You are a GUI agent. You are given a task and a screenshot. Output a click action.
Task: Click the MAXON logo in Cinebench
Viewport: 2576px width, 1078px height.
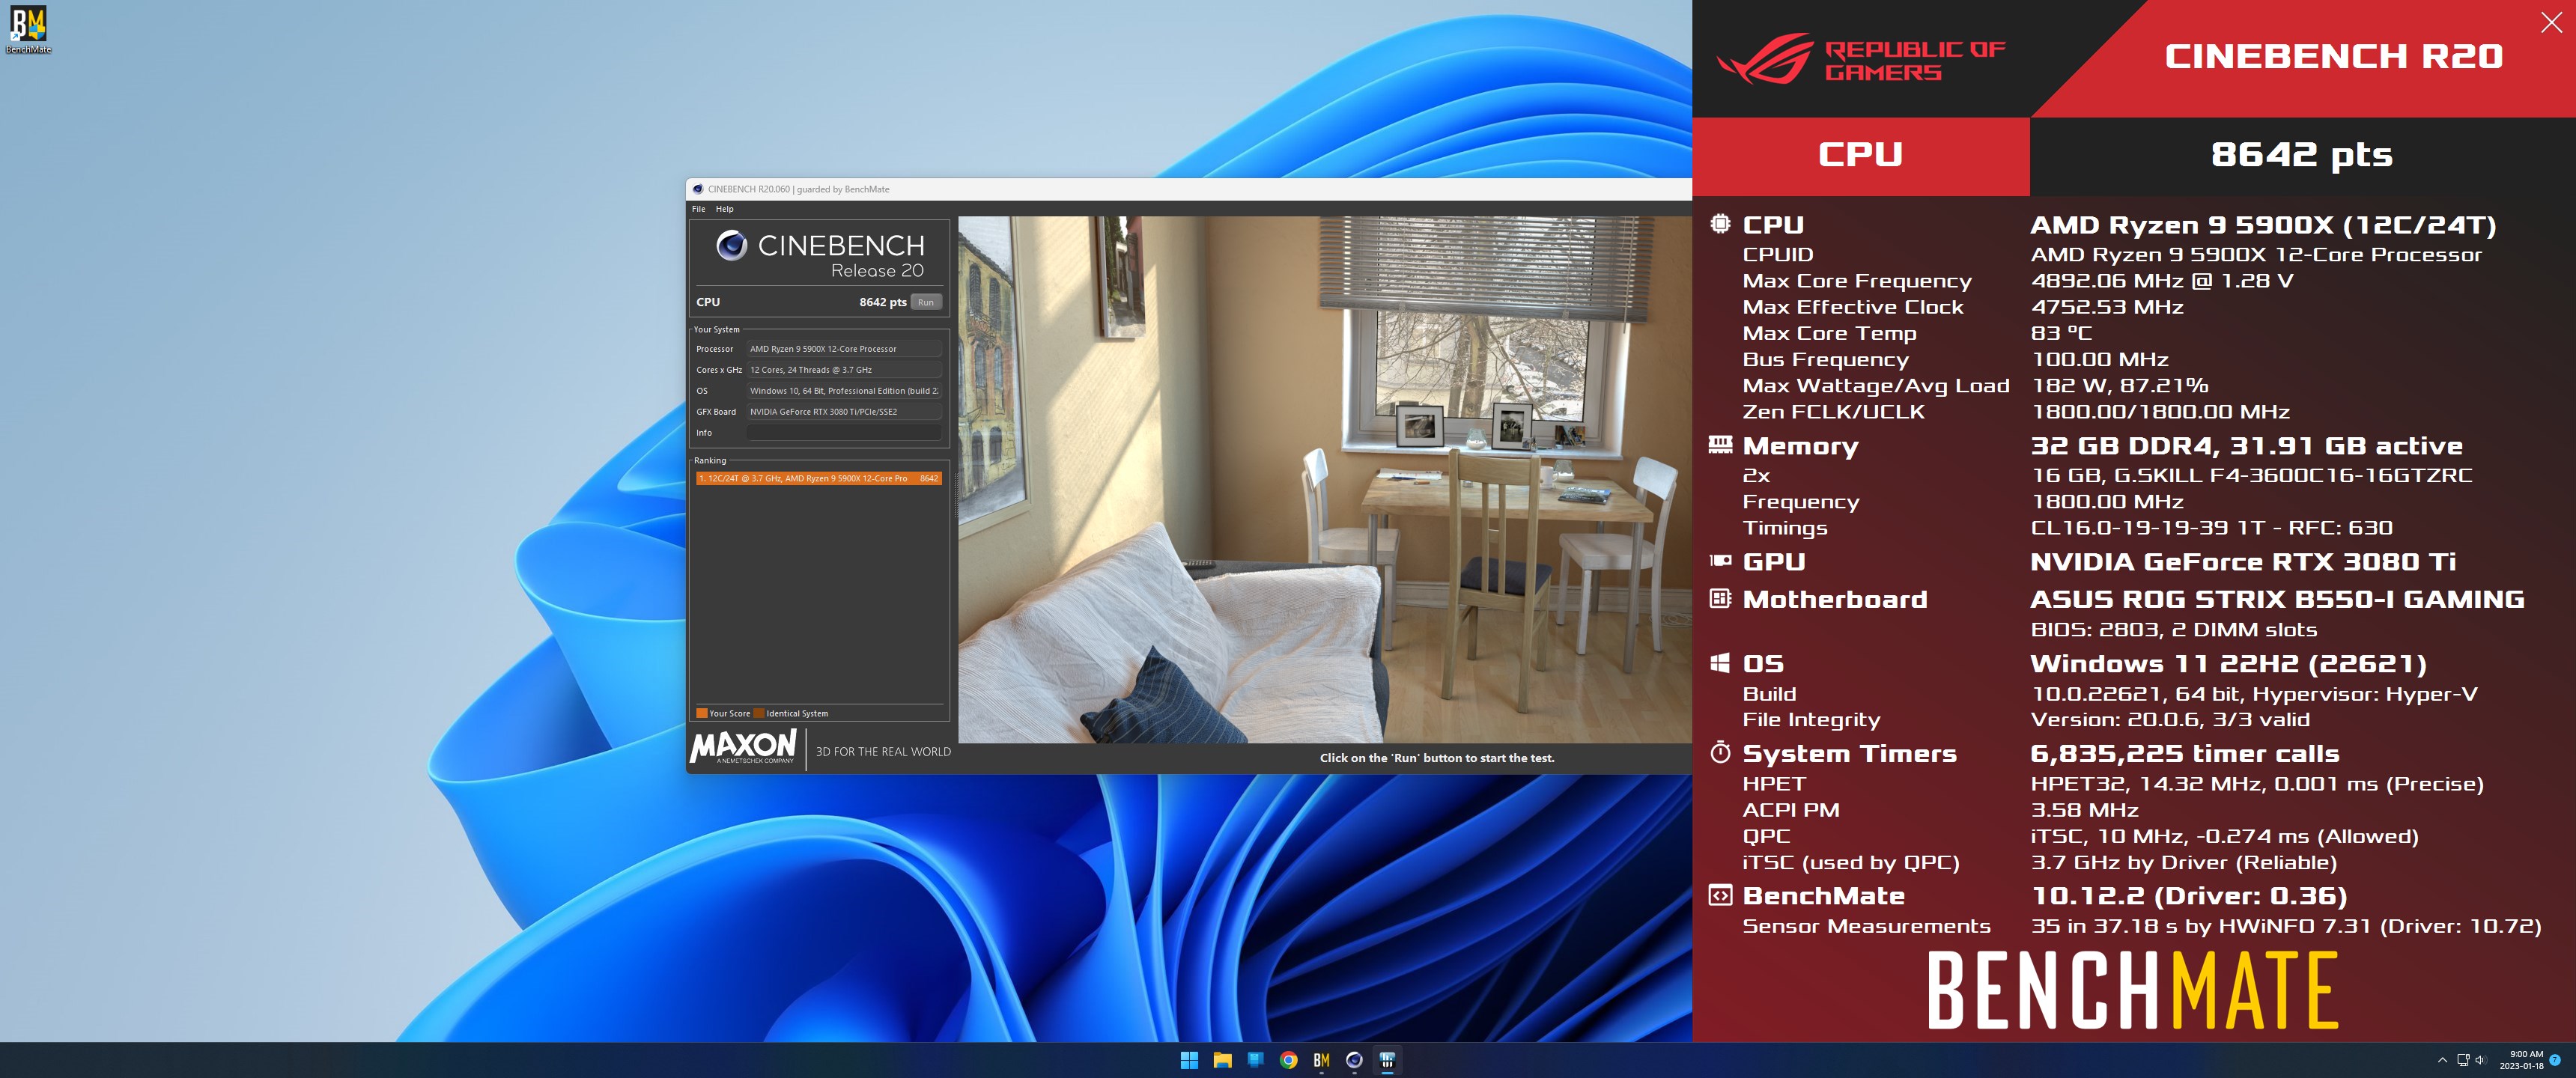(743, 746)
